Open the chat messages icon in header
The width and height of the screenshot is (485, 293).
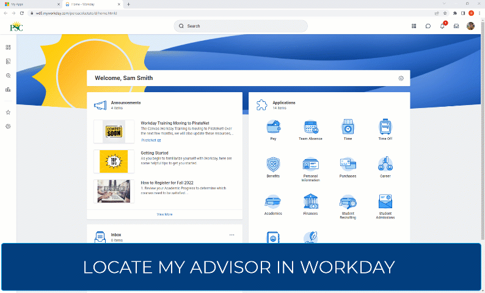pos(428,26)
